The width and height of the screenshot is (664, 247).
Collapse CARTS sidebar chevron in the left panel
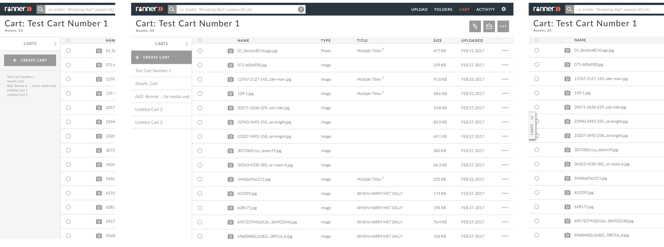(x=55, y=44)
